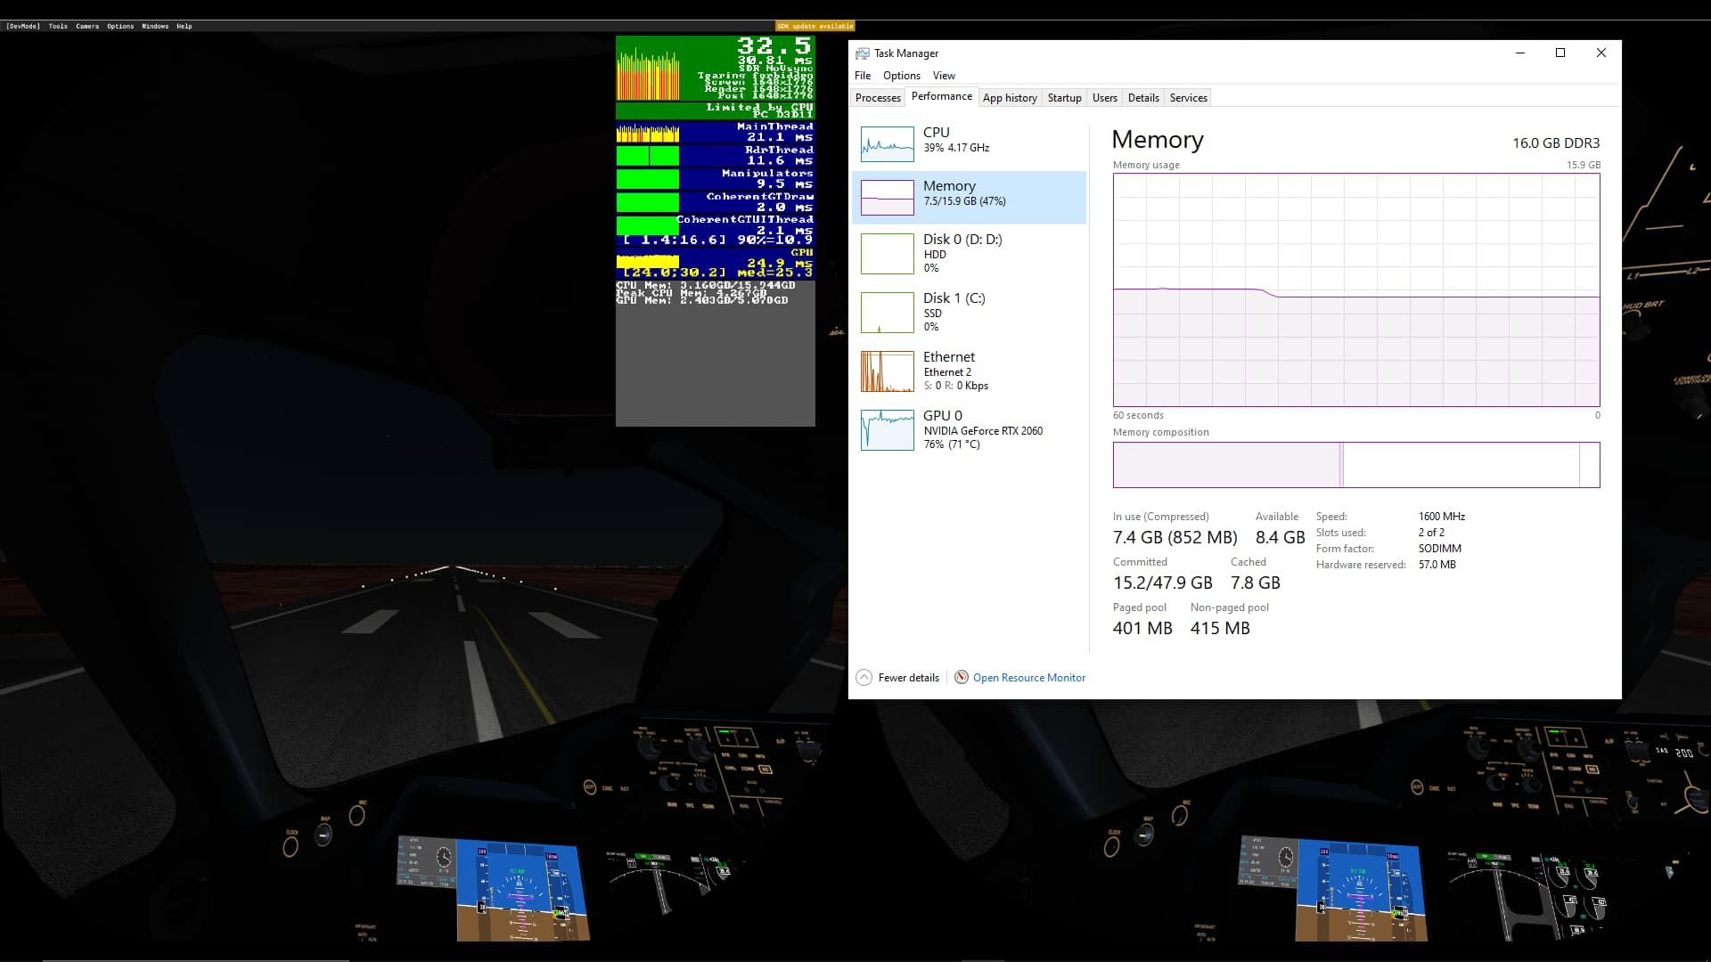1711x962 pixels.
Task: Open the Resource Monitor link
Action: (1028, 678)
